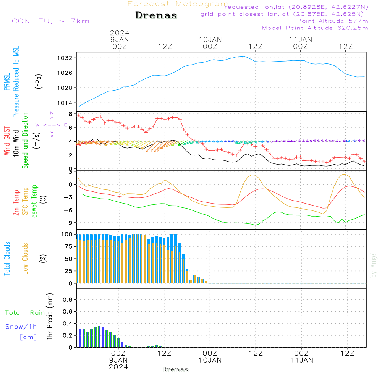Viewport: 382px width, 382px height.
Task: Click 'Pressure Reduced to MSL' vertical label
Action: (16, 82)
